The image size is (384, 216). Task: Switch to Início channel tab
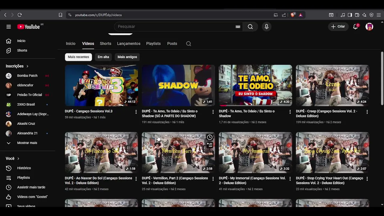tap(70, 44)
